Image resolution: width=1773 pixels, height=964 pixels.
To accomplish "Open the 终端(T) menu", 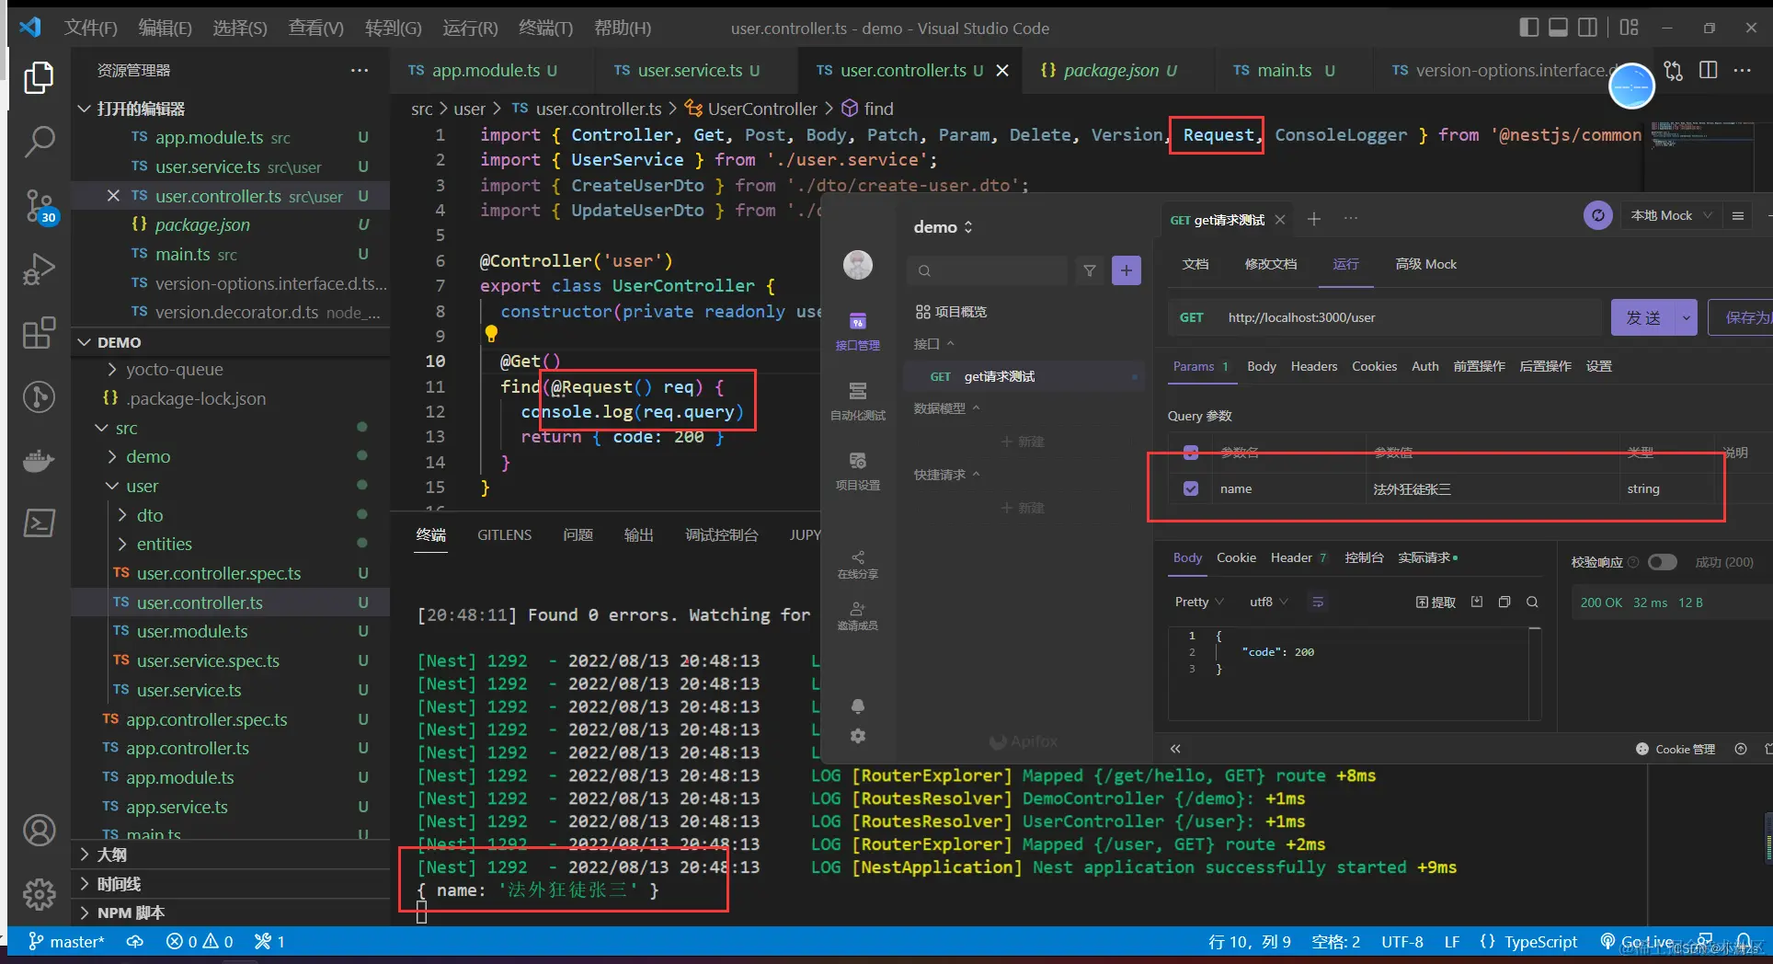I will pos(545,28).
